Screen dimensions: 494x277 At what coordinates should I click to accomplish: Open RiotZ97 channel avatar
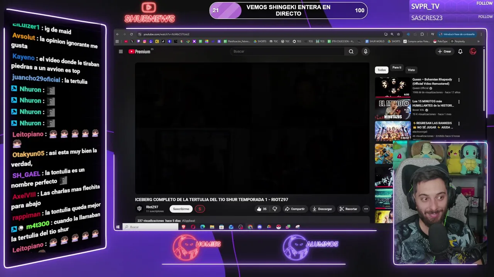(139, 209)
